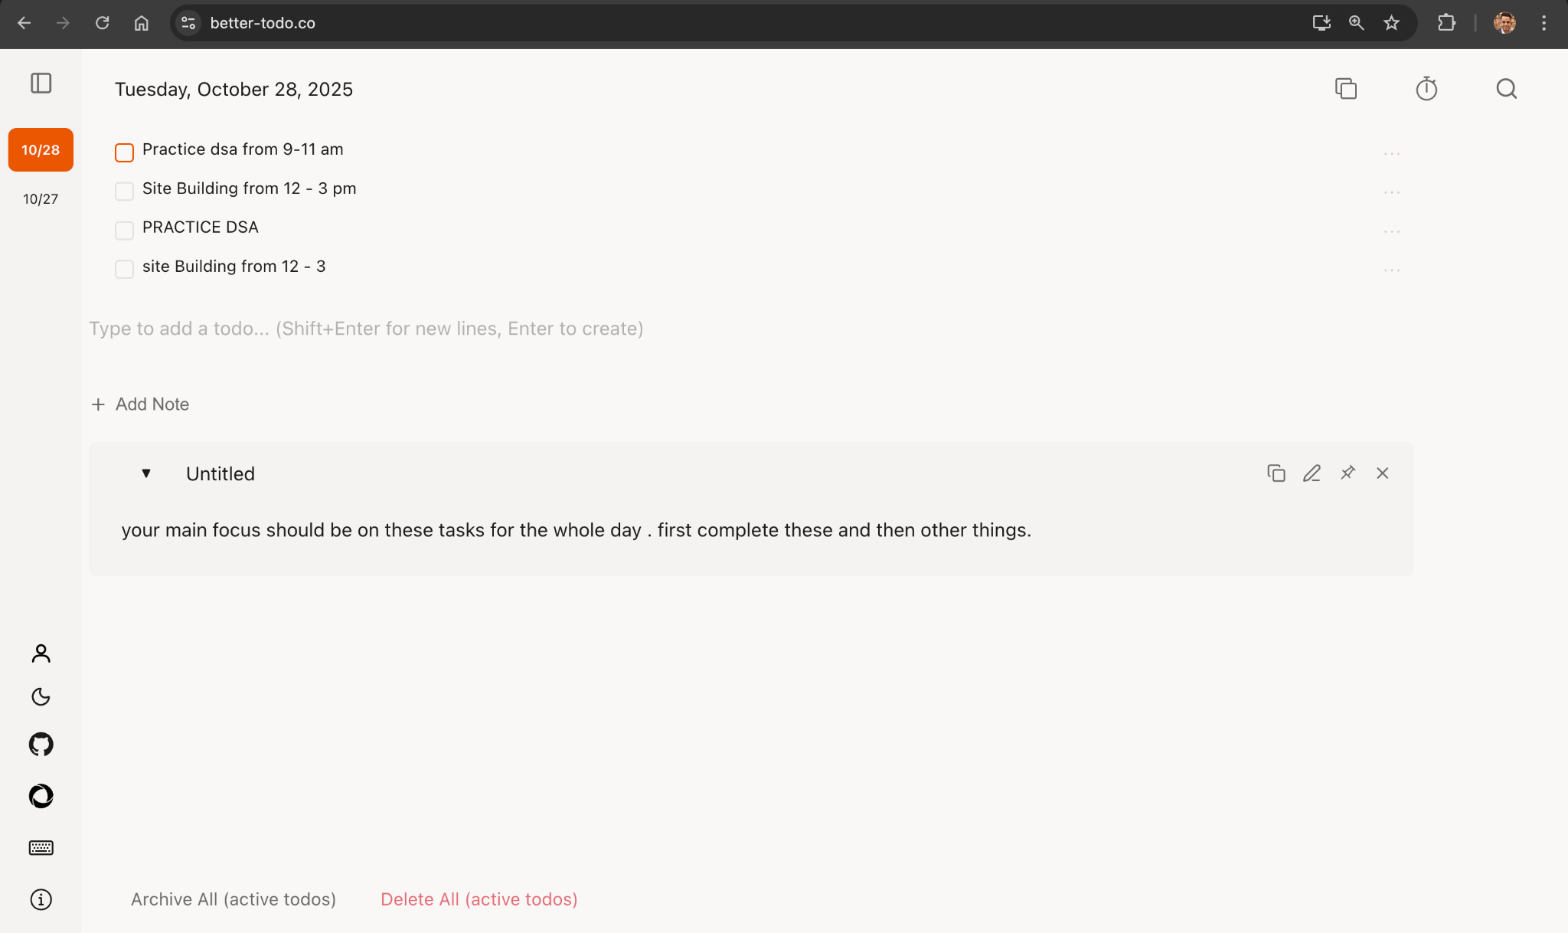This screenshot has width=1568, height=933.
Task: Click the search magnifier icon
Action: coord(1506,89)
